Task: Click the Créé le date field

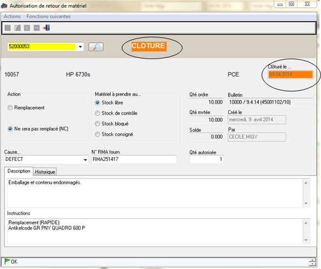Action: click(x=256, y=120)
